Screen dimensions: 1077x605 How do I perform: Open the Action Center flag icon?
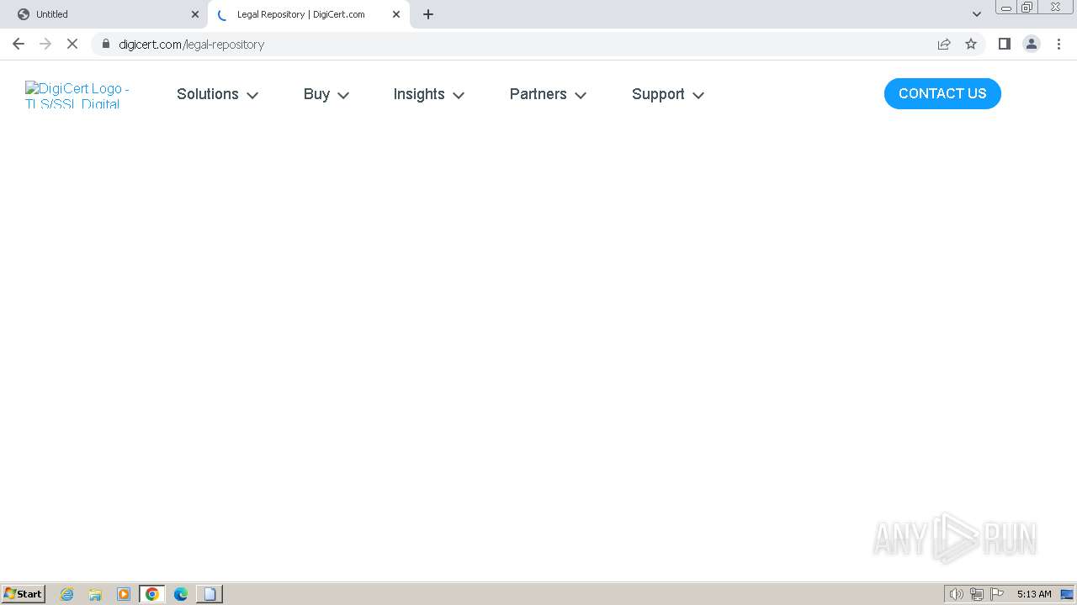pyautogui.click(x=997, y=594)
